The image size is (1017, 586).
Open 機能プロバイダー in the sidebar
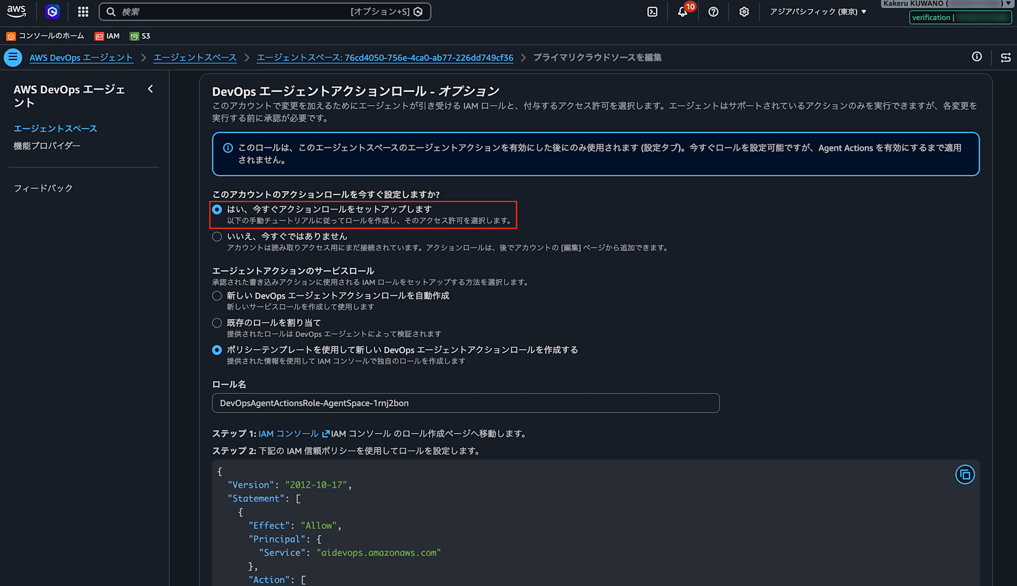(x=47, y=146)
